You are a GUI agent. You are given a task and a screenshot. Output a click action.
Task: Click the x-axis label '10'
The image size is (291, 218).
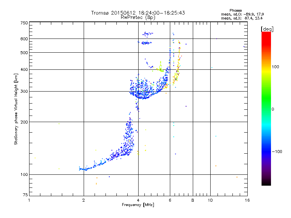(x=210, y=200)
